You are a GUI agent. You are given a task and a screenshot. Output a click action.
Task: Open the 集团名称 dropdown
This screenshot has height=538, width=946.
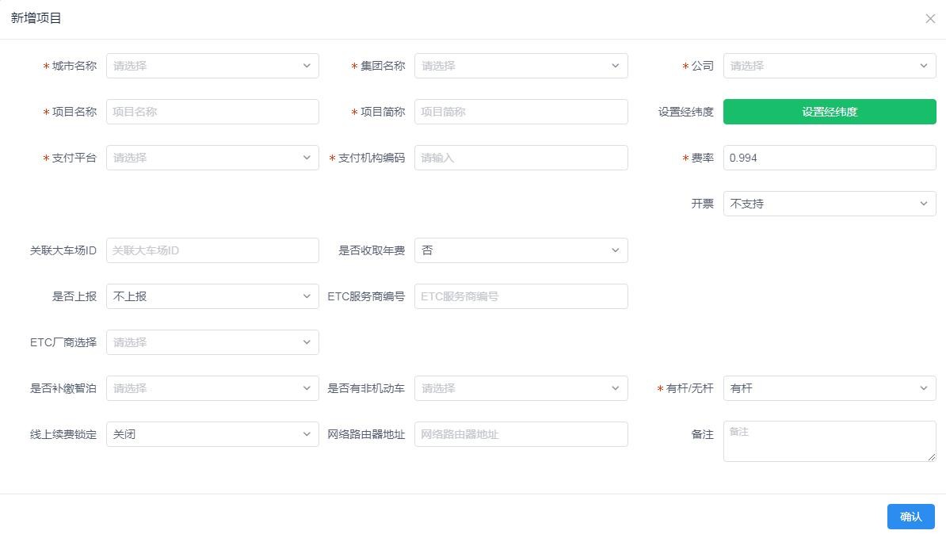click(521, 66)
